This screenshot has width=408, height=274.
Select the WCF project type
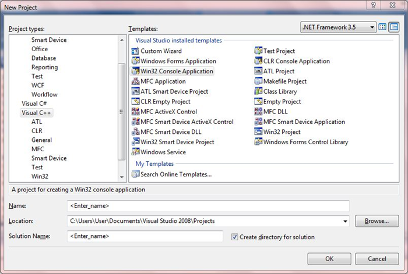tap(38, 86)
